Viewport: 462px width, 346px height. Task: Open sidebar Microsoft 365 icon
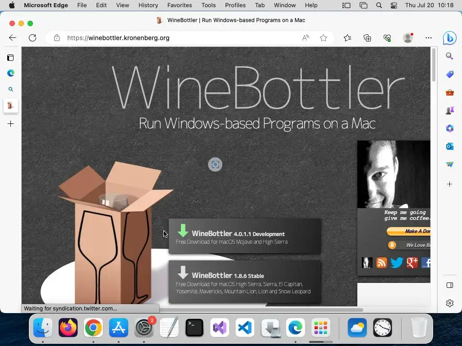(x=450, y=128)
